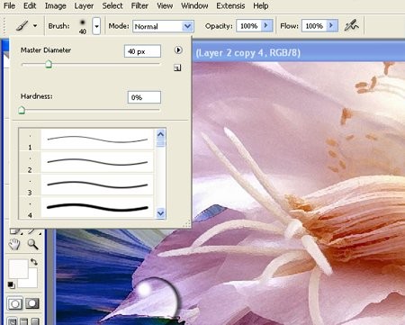Open the brush picker flyout menu arrow
Image resolution: width=405 pixels, height=325 pixels.
coord(178,50)
